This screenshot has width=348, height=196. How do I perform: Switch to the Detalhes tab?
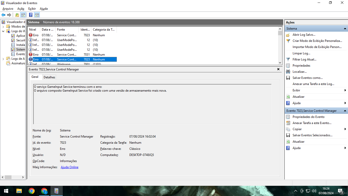pos(49,77)
